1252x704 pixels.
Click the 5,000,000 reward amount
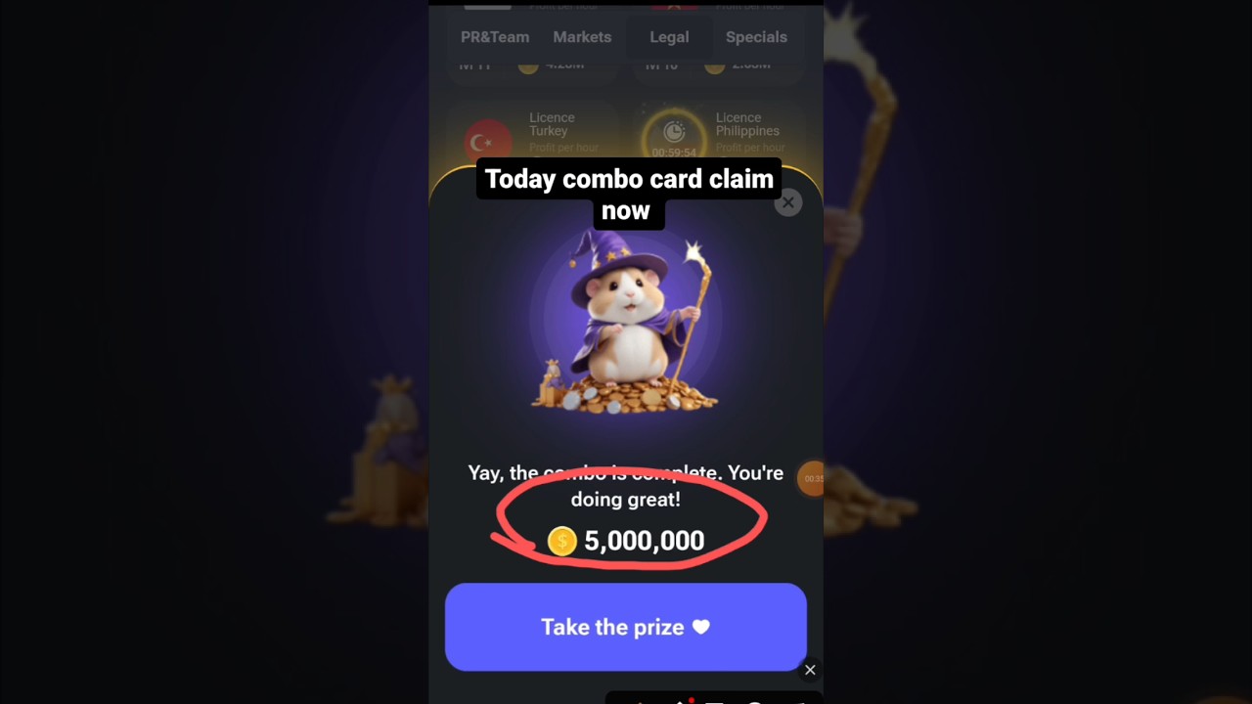point(645,541)
